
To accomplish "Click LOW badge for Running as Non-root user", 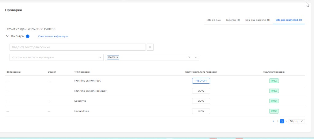I will tap(201, 91).
